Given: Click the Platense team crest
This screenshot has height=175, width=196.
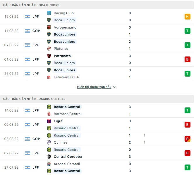Looking at the screenshot, I should 49,49.
